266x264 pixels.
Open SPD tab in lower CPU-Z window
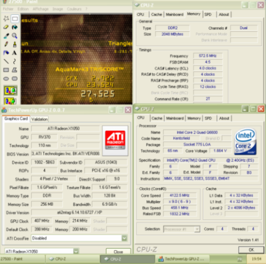point(208,118)
